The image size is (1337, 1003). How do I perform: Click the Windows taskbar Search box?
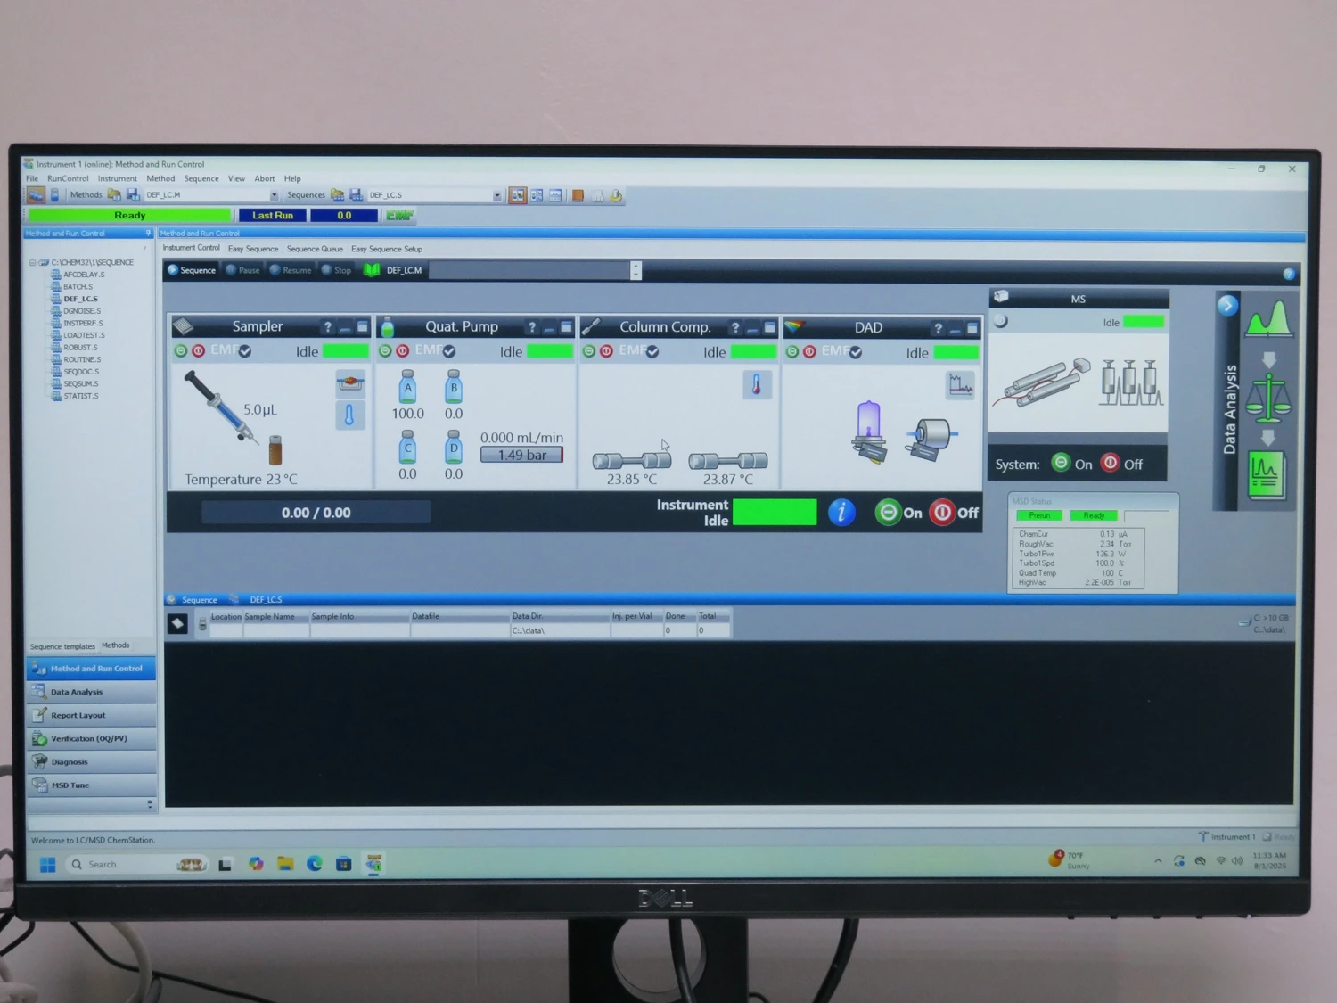pos(125,864)
